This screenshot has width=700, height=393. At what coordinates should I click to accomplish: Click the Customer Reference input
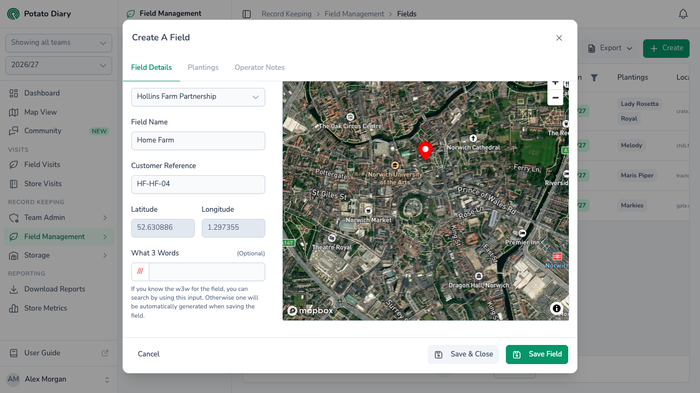coord(198,184)
